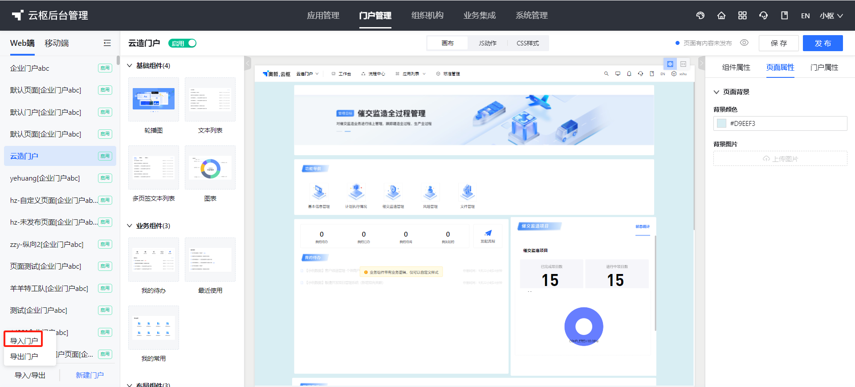
Task: Select the 图表 component thumbnail
Action: coord(210,167)
